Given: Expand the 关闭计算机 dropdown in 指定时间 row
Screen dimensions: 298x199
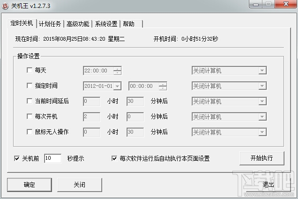Looking at the screenshot, I should [x=262, y=86].
